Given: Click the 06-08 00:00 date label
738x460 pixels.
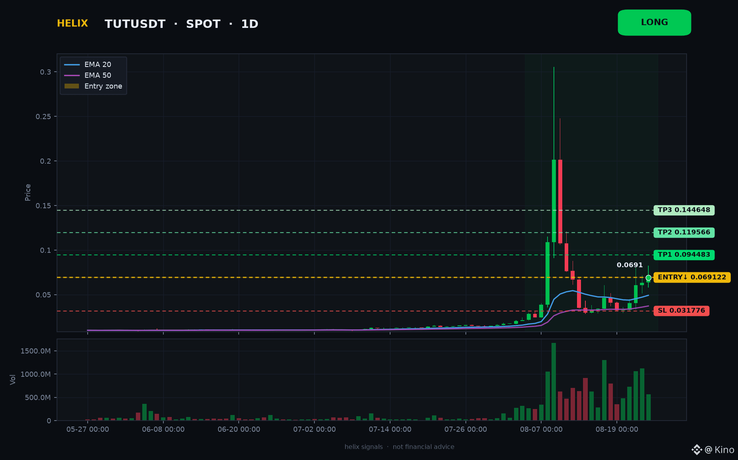Looking at the screenshot, I should [163, 429].
